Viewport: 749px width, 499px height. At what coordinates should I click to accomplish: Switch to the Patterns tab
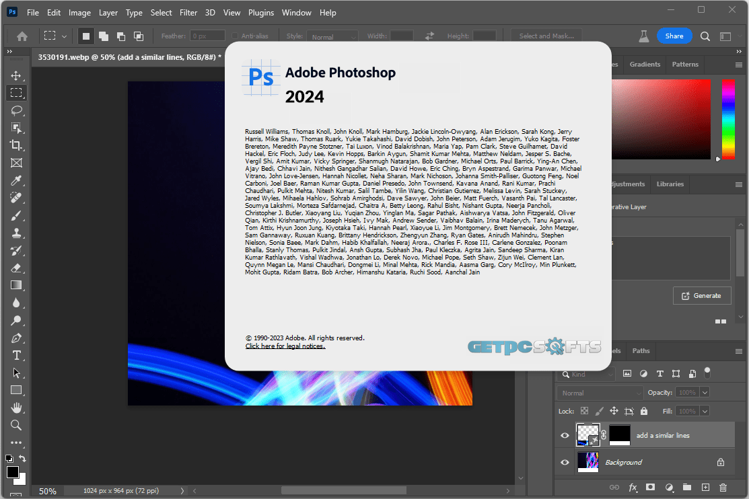point(685,65)
